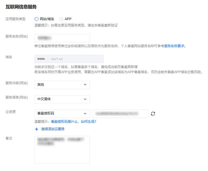Viewport: 208px width, 171px height.
Task: Click the authorization code input field
Action: 120,113
